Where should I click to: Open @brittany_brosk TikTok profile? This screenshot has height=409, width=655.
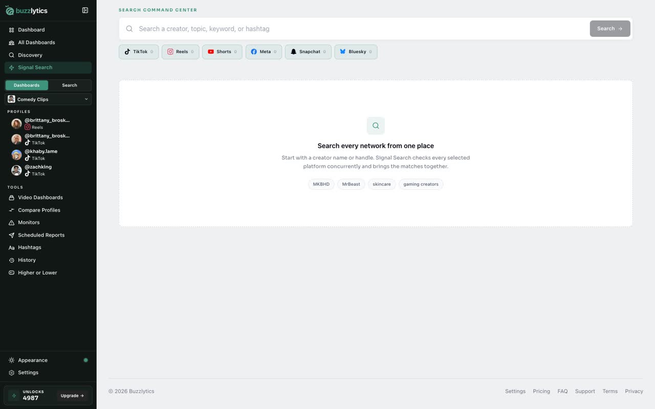point(48,139)
